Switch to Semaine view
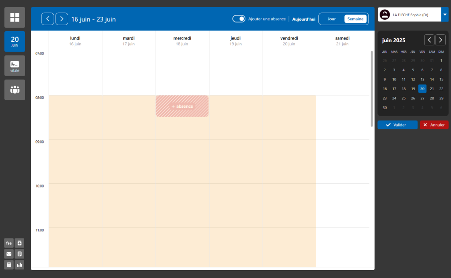 355,18
